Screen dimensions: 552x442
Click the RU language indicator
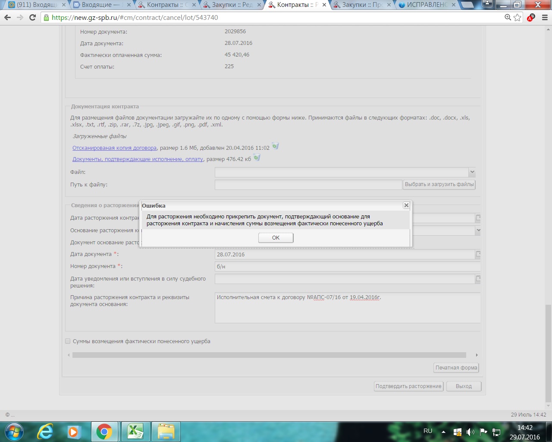click(428, 431)
